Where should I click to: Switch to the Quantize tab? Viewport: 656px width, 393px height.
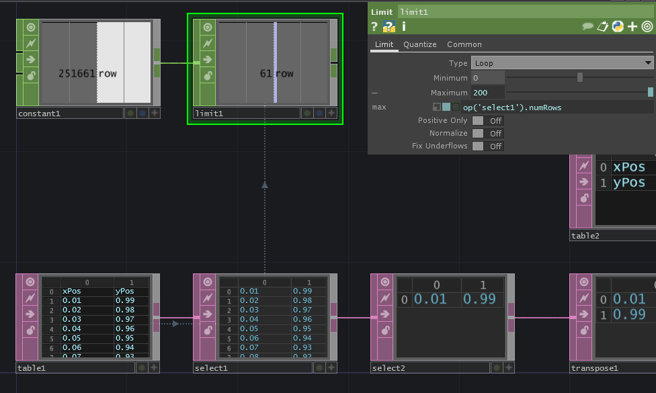(420, 44)
